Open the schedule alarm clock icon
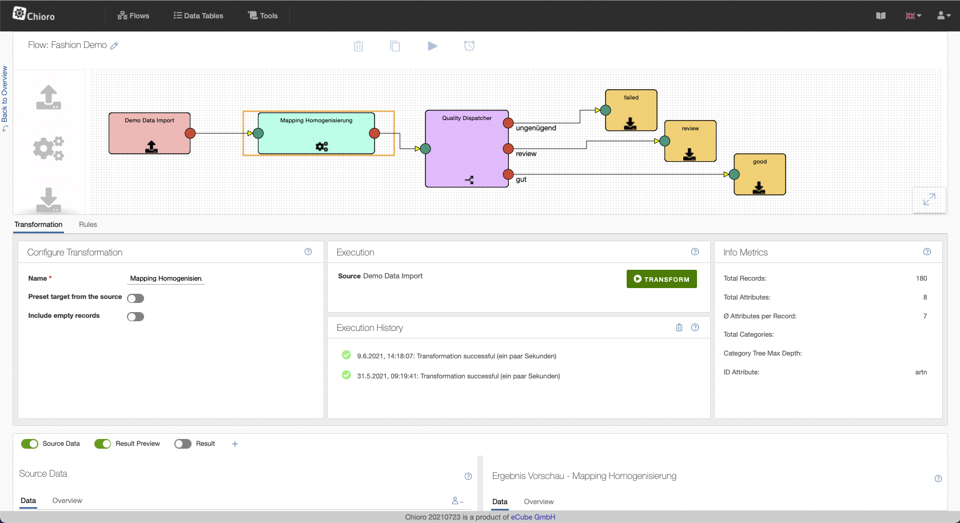Viewport: 960px width, 523px height. [469, 46]
